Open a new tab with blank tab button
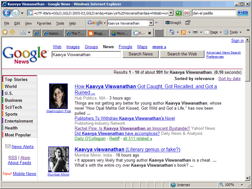Screen dimensions: 252x189 [x=159, y=33]
